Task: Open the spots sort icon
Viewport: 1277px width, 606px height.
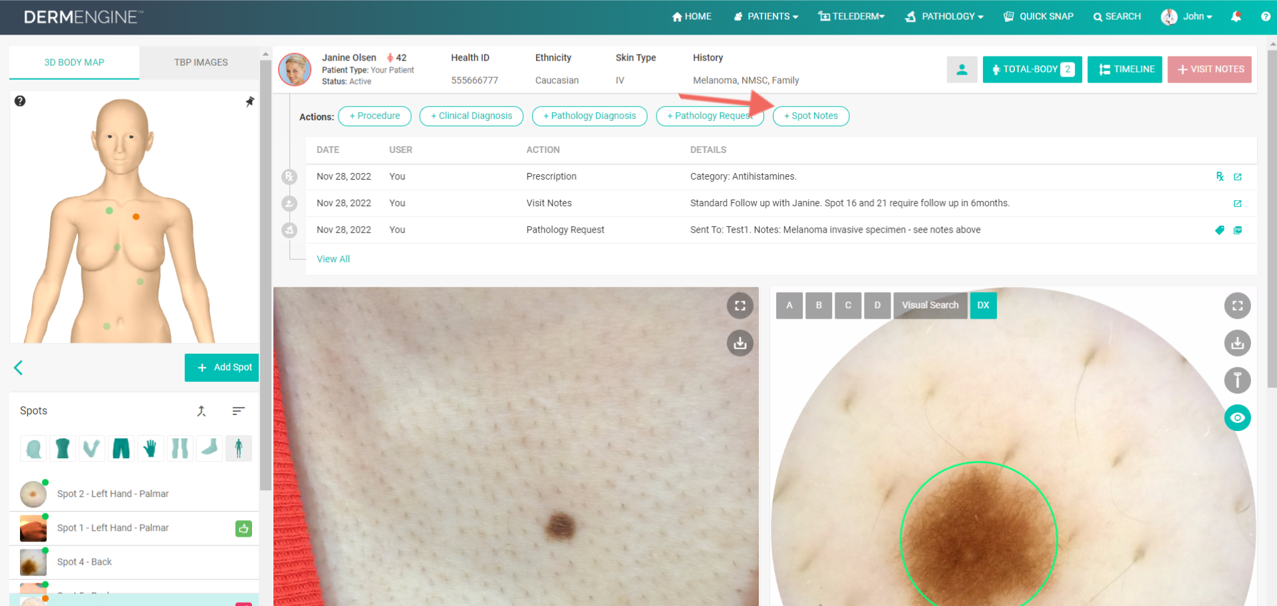Action: pyautogui.click(x=238, y=411)
